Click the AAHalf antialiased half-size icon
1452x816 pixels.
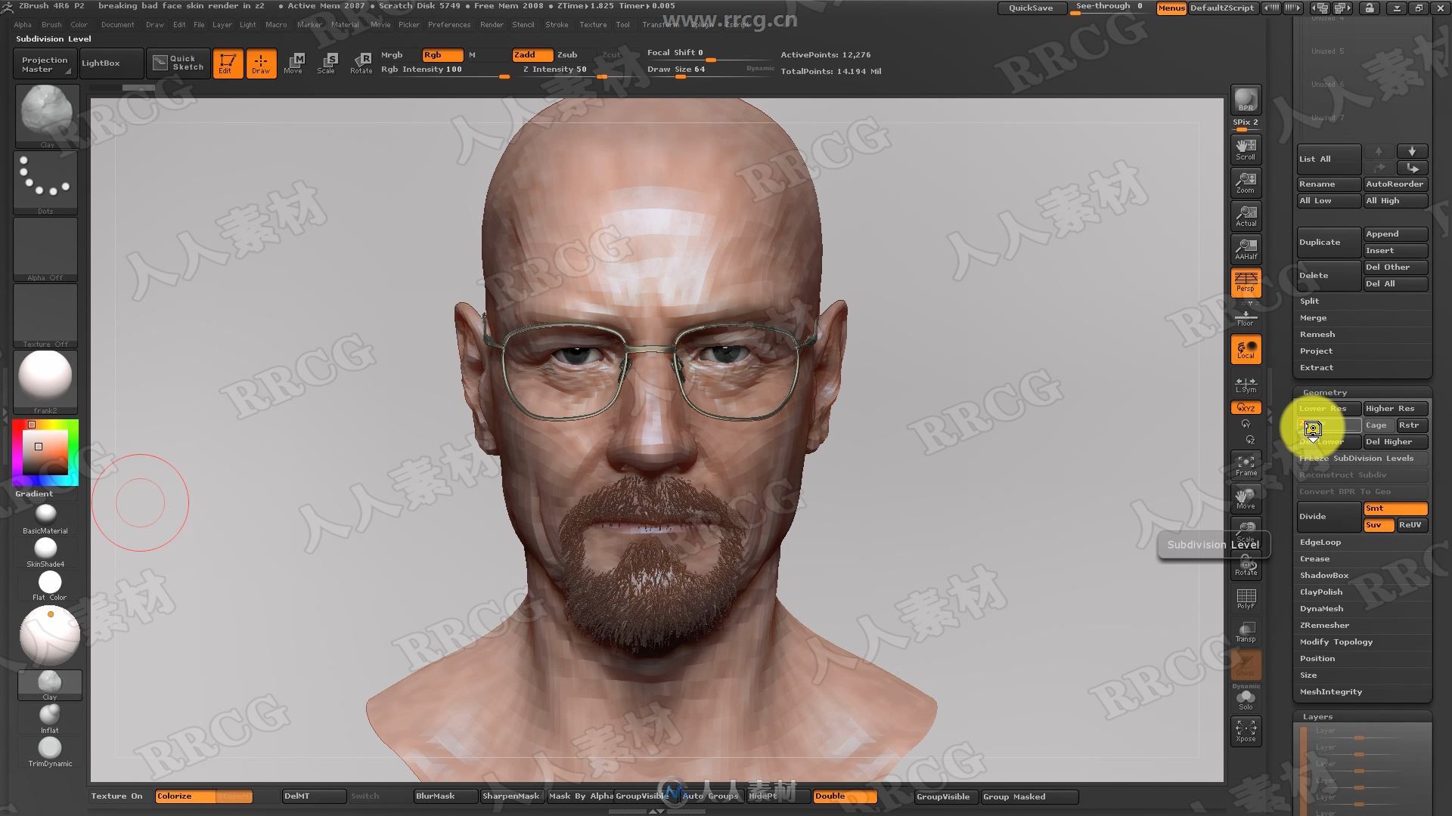(x=1246, y=249)
